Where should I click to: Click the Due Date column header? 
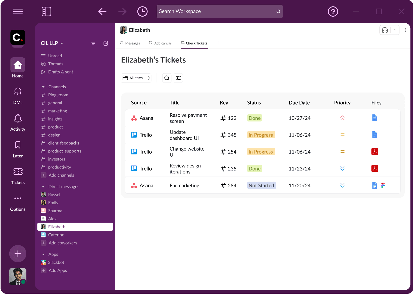299,103
